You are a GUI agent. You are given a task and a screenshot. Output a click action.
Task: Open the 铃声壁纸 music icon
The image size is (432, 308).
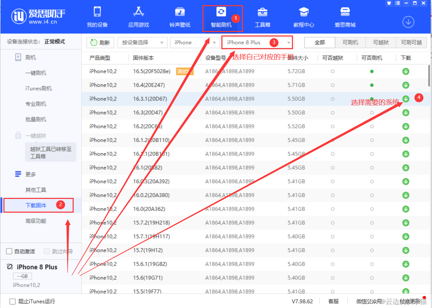[x=180, y=12]
